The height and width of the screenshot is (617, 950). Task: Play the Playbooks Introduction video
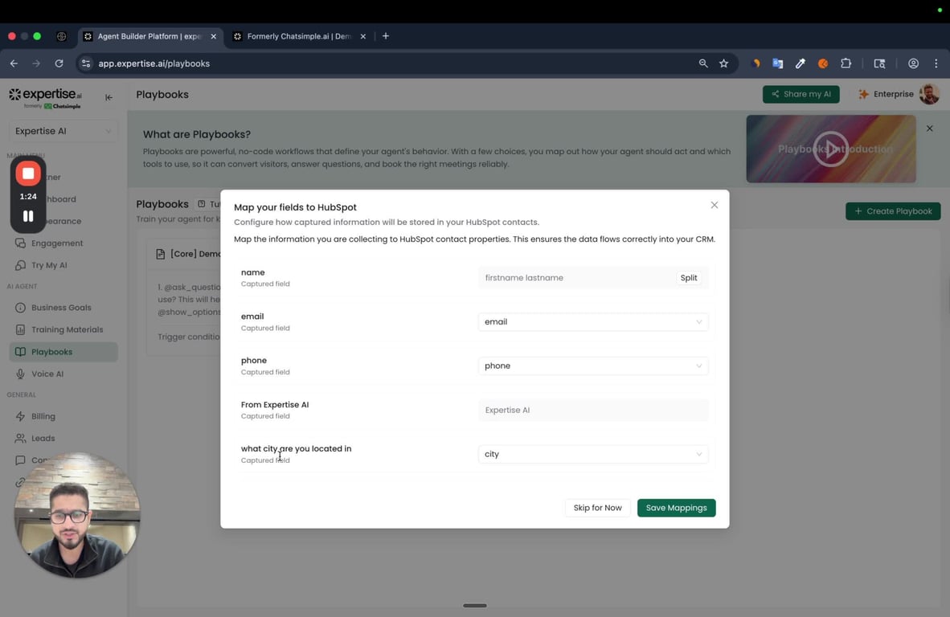click(830, 149)
